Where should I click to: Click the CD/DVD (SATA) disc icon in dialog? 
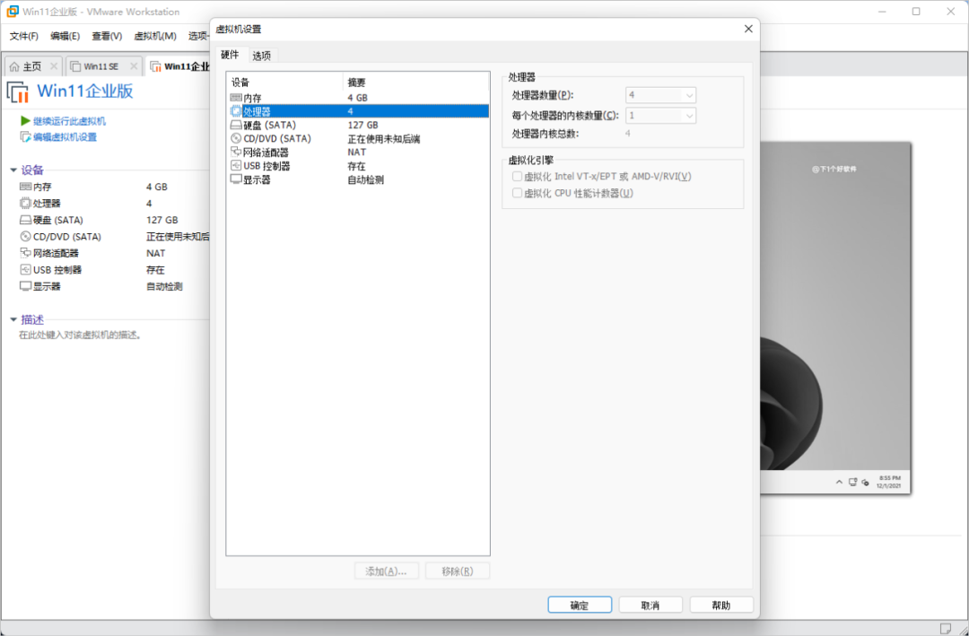(x=236, y=138)
